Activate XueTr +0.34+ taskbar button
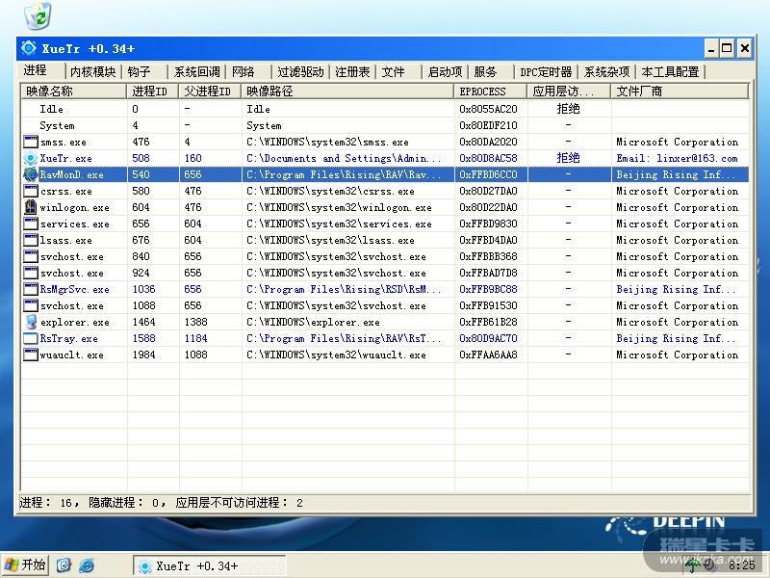This screenshot has height=578, width=770. click(209, 566)
